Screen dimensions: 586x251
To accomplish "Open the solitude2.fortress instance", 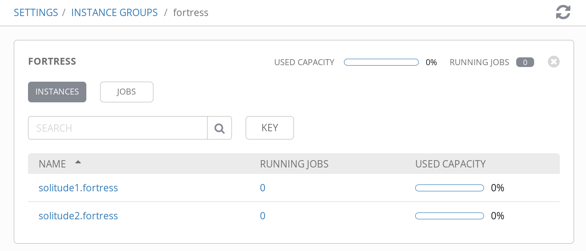I will (78, 216).
